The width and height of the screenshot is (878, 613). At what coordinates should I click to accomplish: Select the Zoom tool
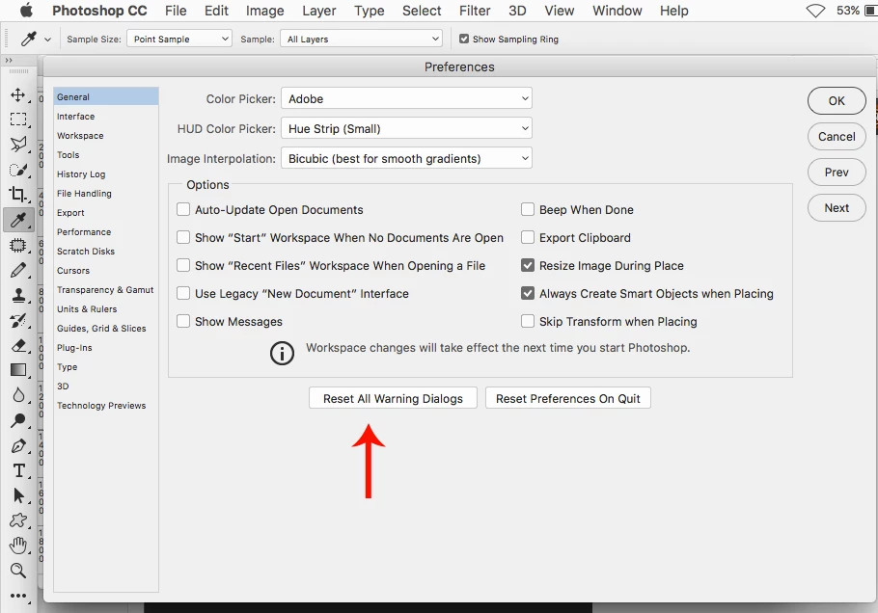[x=18, y=571]
